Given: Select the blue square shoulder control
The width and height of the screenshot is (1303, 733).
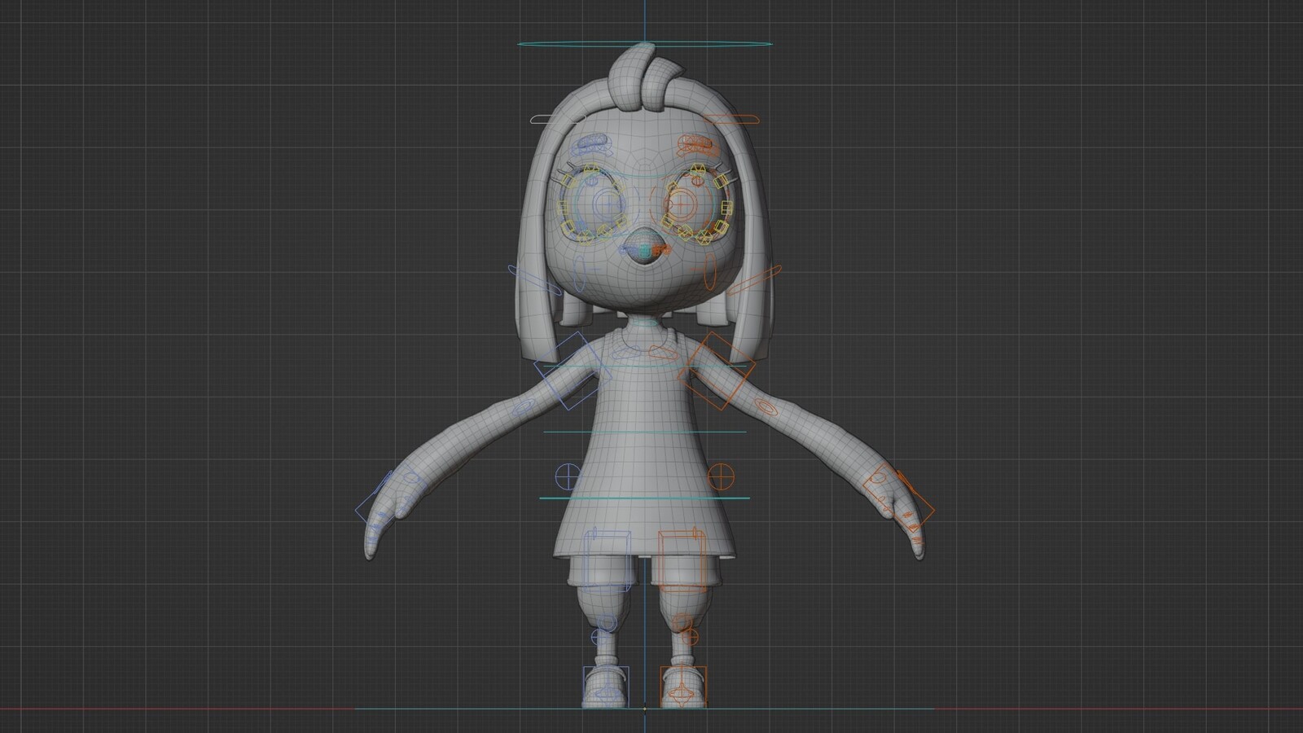Looking at the screenshot, I should tap(573, 371).
